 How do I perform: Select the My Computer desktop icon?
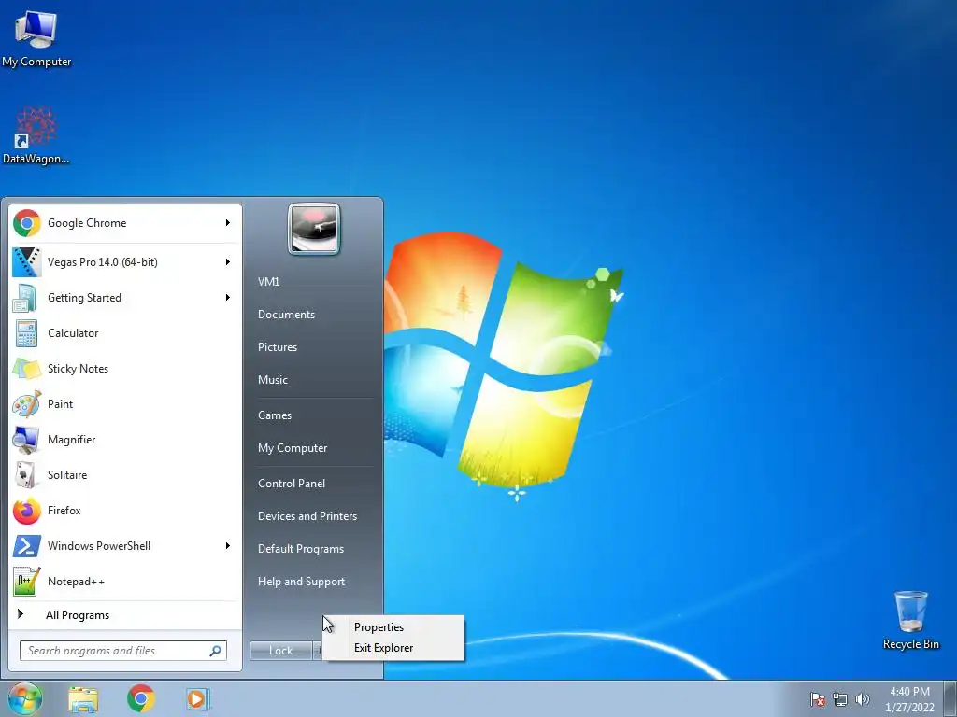point(36,38)
